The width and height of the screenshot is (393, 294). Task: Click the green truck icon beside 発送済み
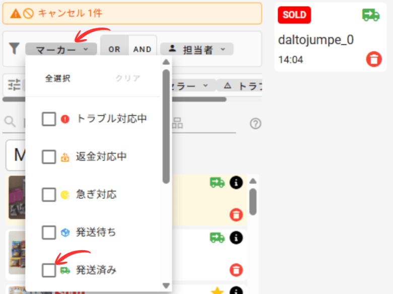click(x=65, y=270)
